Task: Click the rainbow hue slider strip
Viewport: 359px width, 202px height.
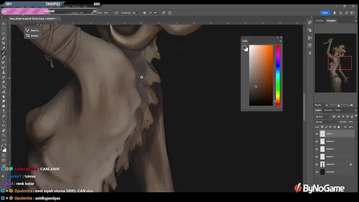Action: pyautogui.click(x=278, y=75)
